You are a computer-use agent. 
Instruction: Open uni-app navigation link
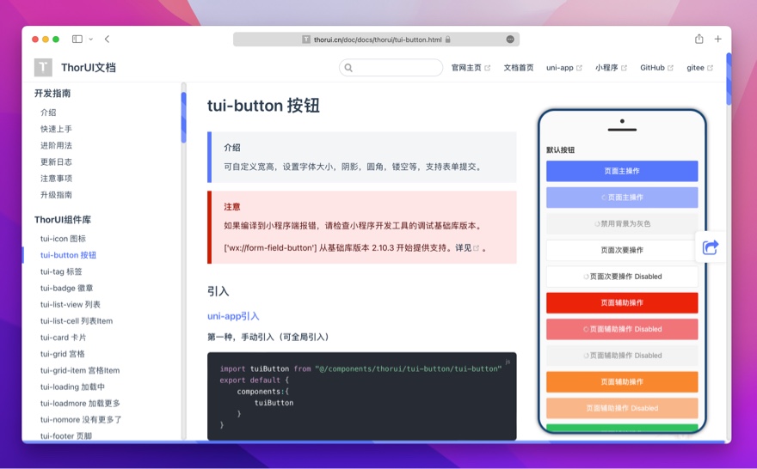(x=564, y=68)
